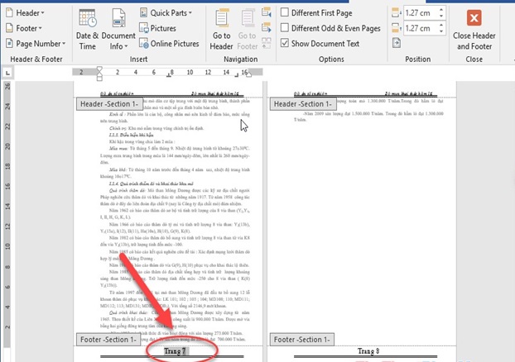
Task: Insert Online Pictures
Action: tap(169, 44)
